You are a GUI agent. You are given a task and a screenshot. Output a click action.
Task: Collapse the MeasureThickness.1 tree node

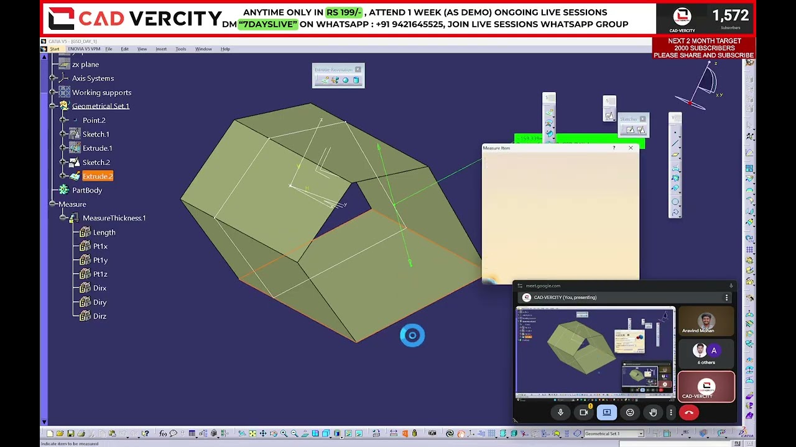click(63, 218)
